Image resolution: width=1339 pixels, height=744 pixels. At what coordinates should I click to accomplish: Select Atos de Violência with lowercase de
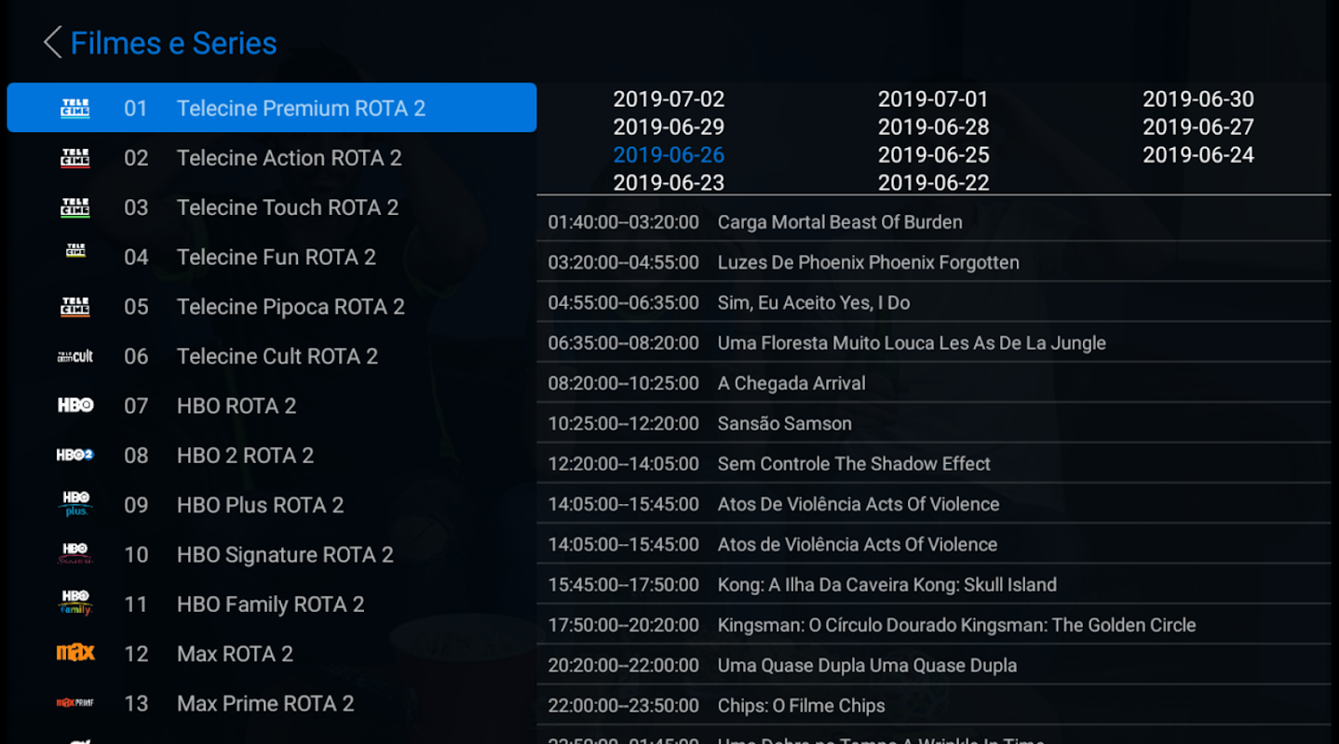(934, 544)
